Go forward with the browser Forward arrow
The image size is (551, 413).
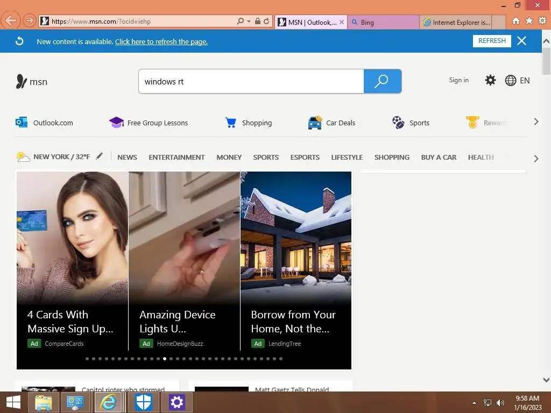click(x=30, y=21)
